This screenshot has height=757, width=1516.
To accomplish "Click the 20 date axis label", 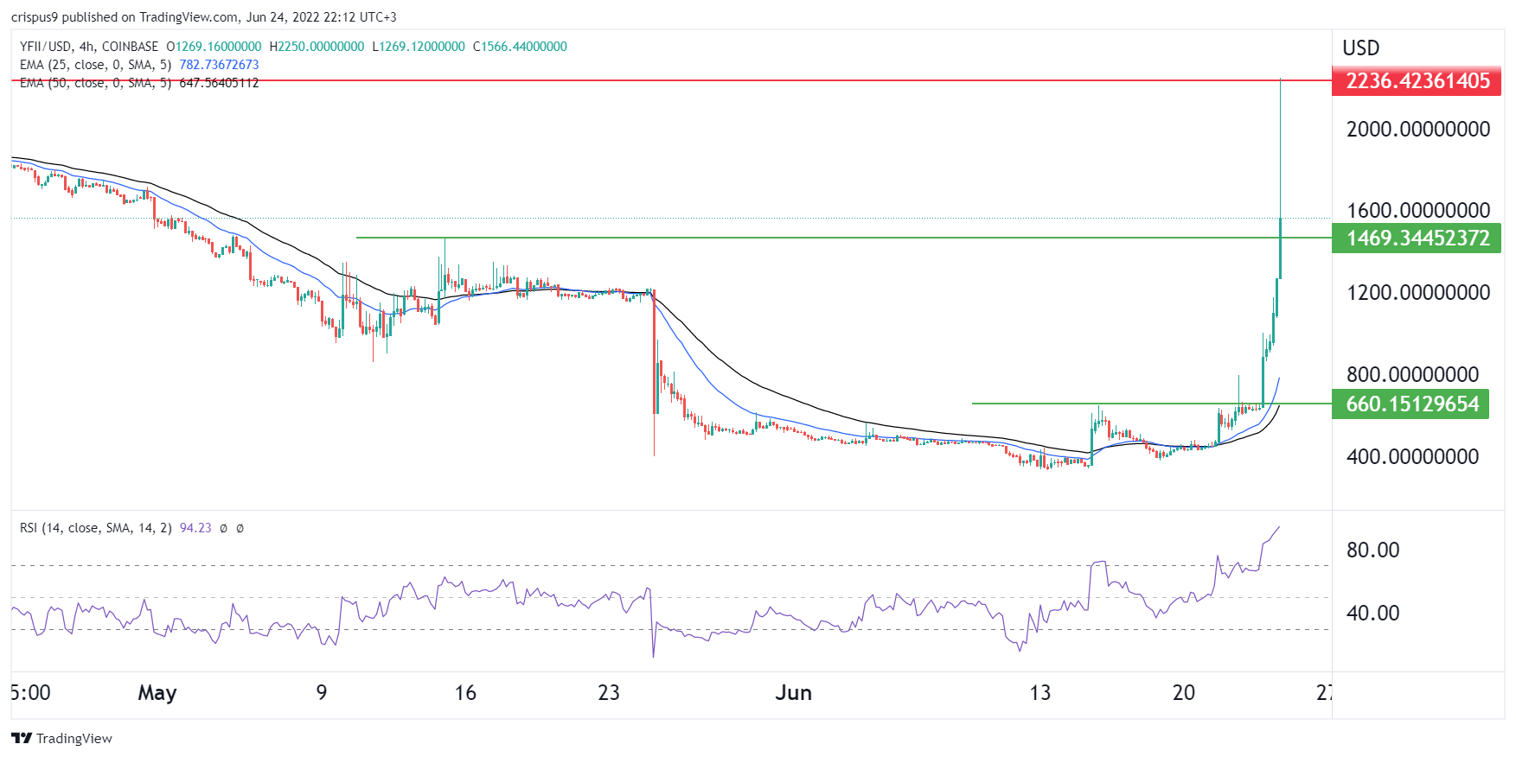I will tap(1183, 693).
